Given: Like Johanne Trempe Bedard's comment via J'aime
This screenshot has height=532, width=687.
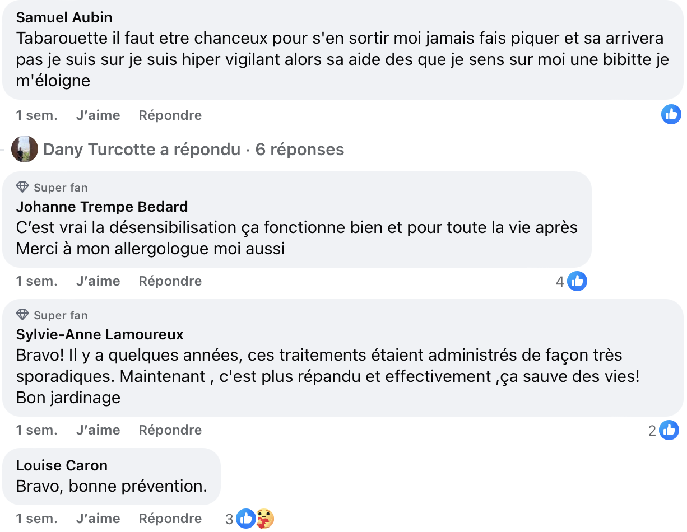Looking at the screenshot, I should pos(98,281).
